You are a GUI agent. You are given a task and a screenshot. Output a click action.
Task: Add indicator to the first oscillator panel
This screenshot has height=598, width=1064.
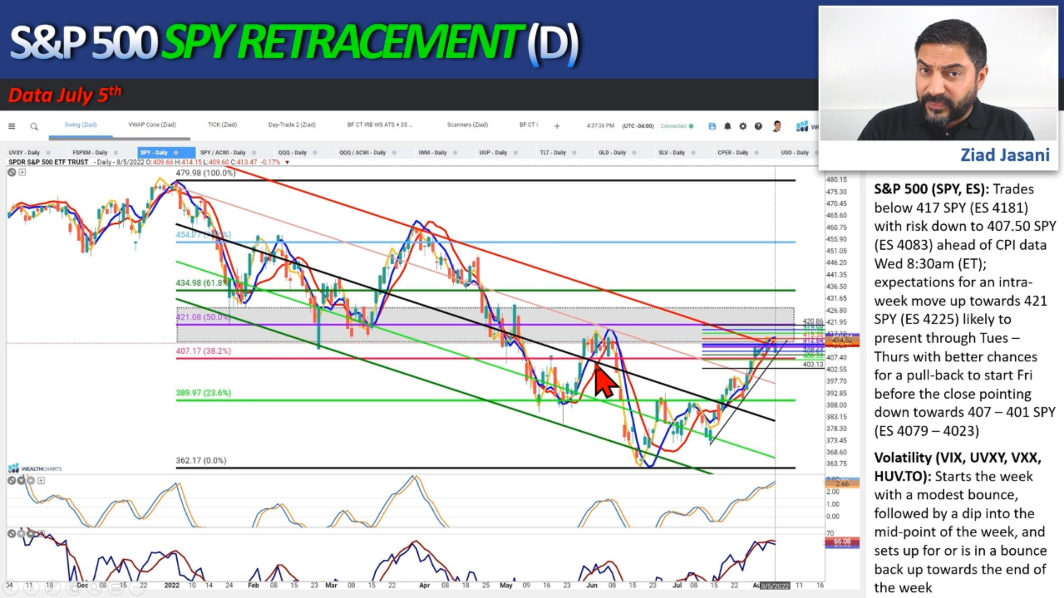click(x=41, y=480)
